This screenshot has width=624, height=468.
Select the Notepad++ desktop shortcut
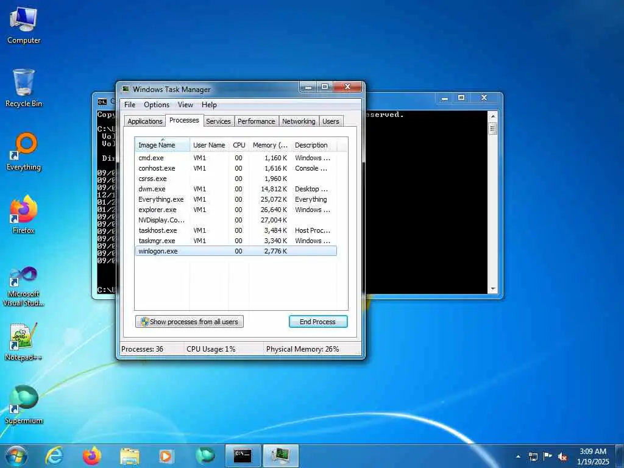tap(24, 342)
